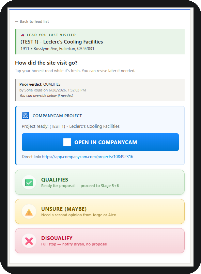The image size is (201, 274).
Task: Click the CompanyCam camera icon
Action: pyautogui.click(x=26, y=116)
